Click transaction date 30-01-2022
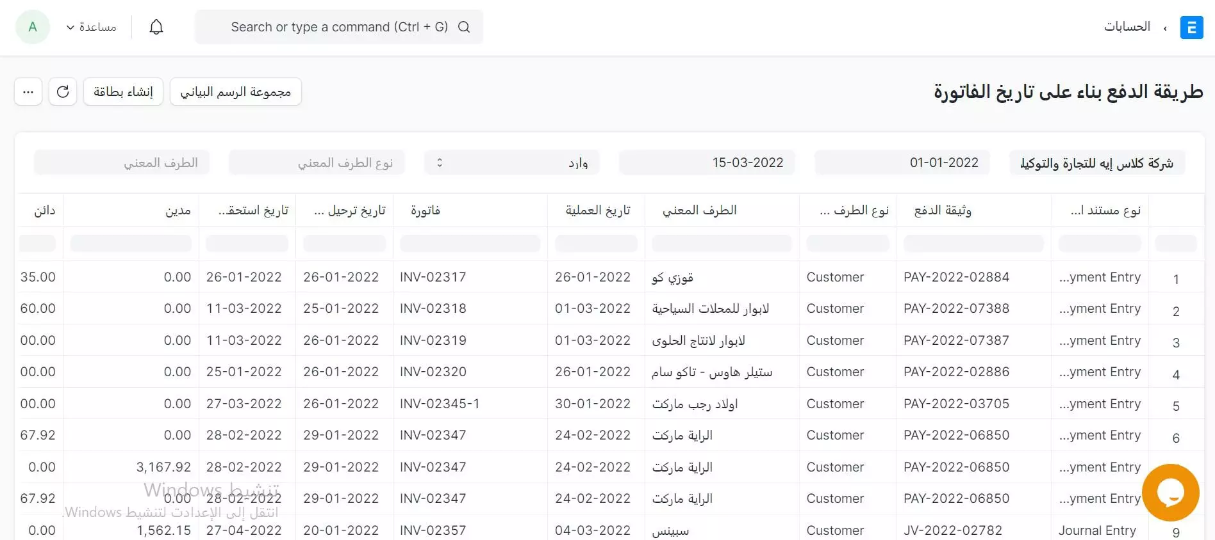This screenshot has width=1215, height=540. point(593,404)
